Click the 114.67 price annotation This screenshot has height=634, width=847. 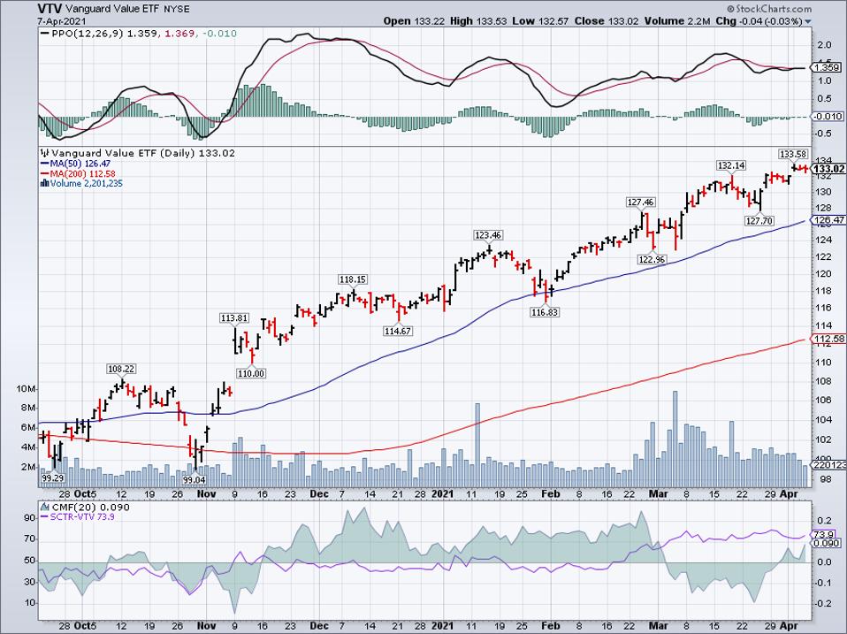tap(398, 331)
